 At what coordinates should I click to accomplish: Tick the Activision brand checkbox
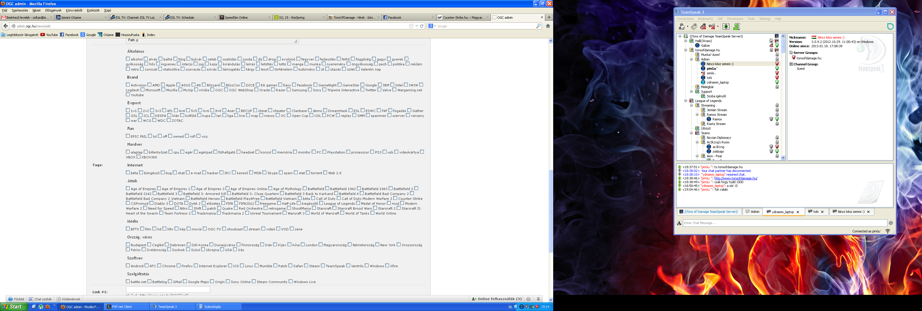tap(128, 85)
